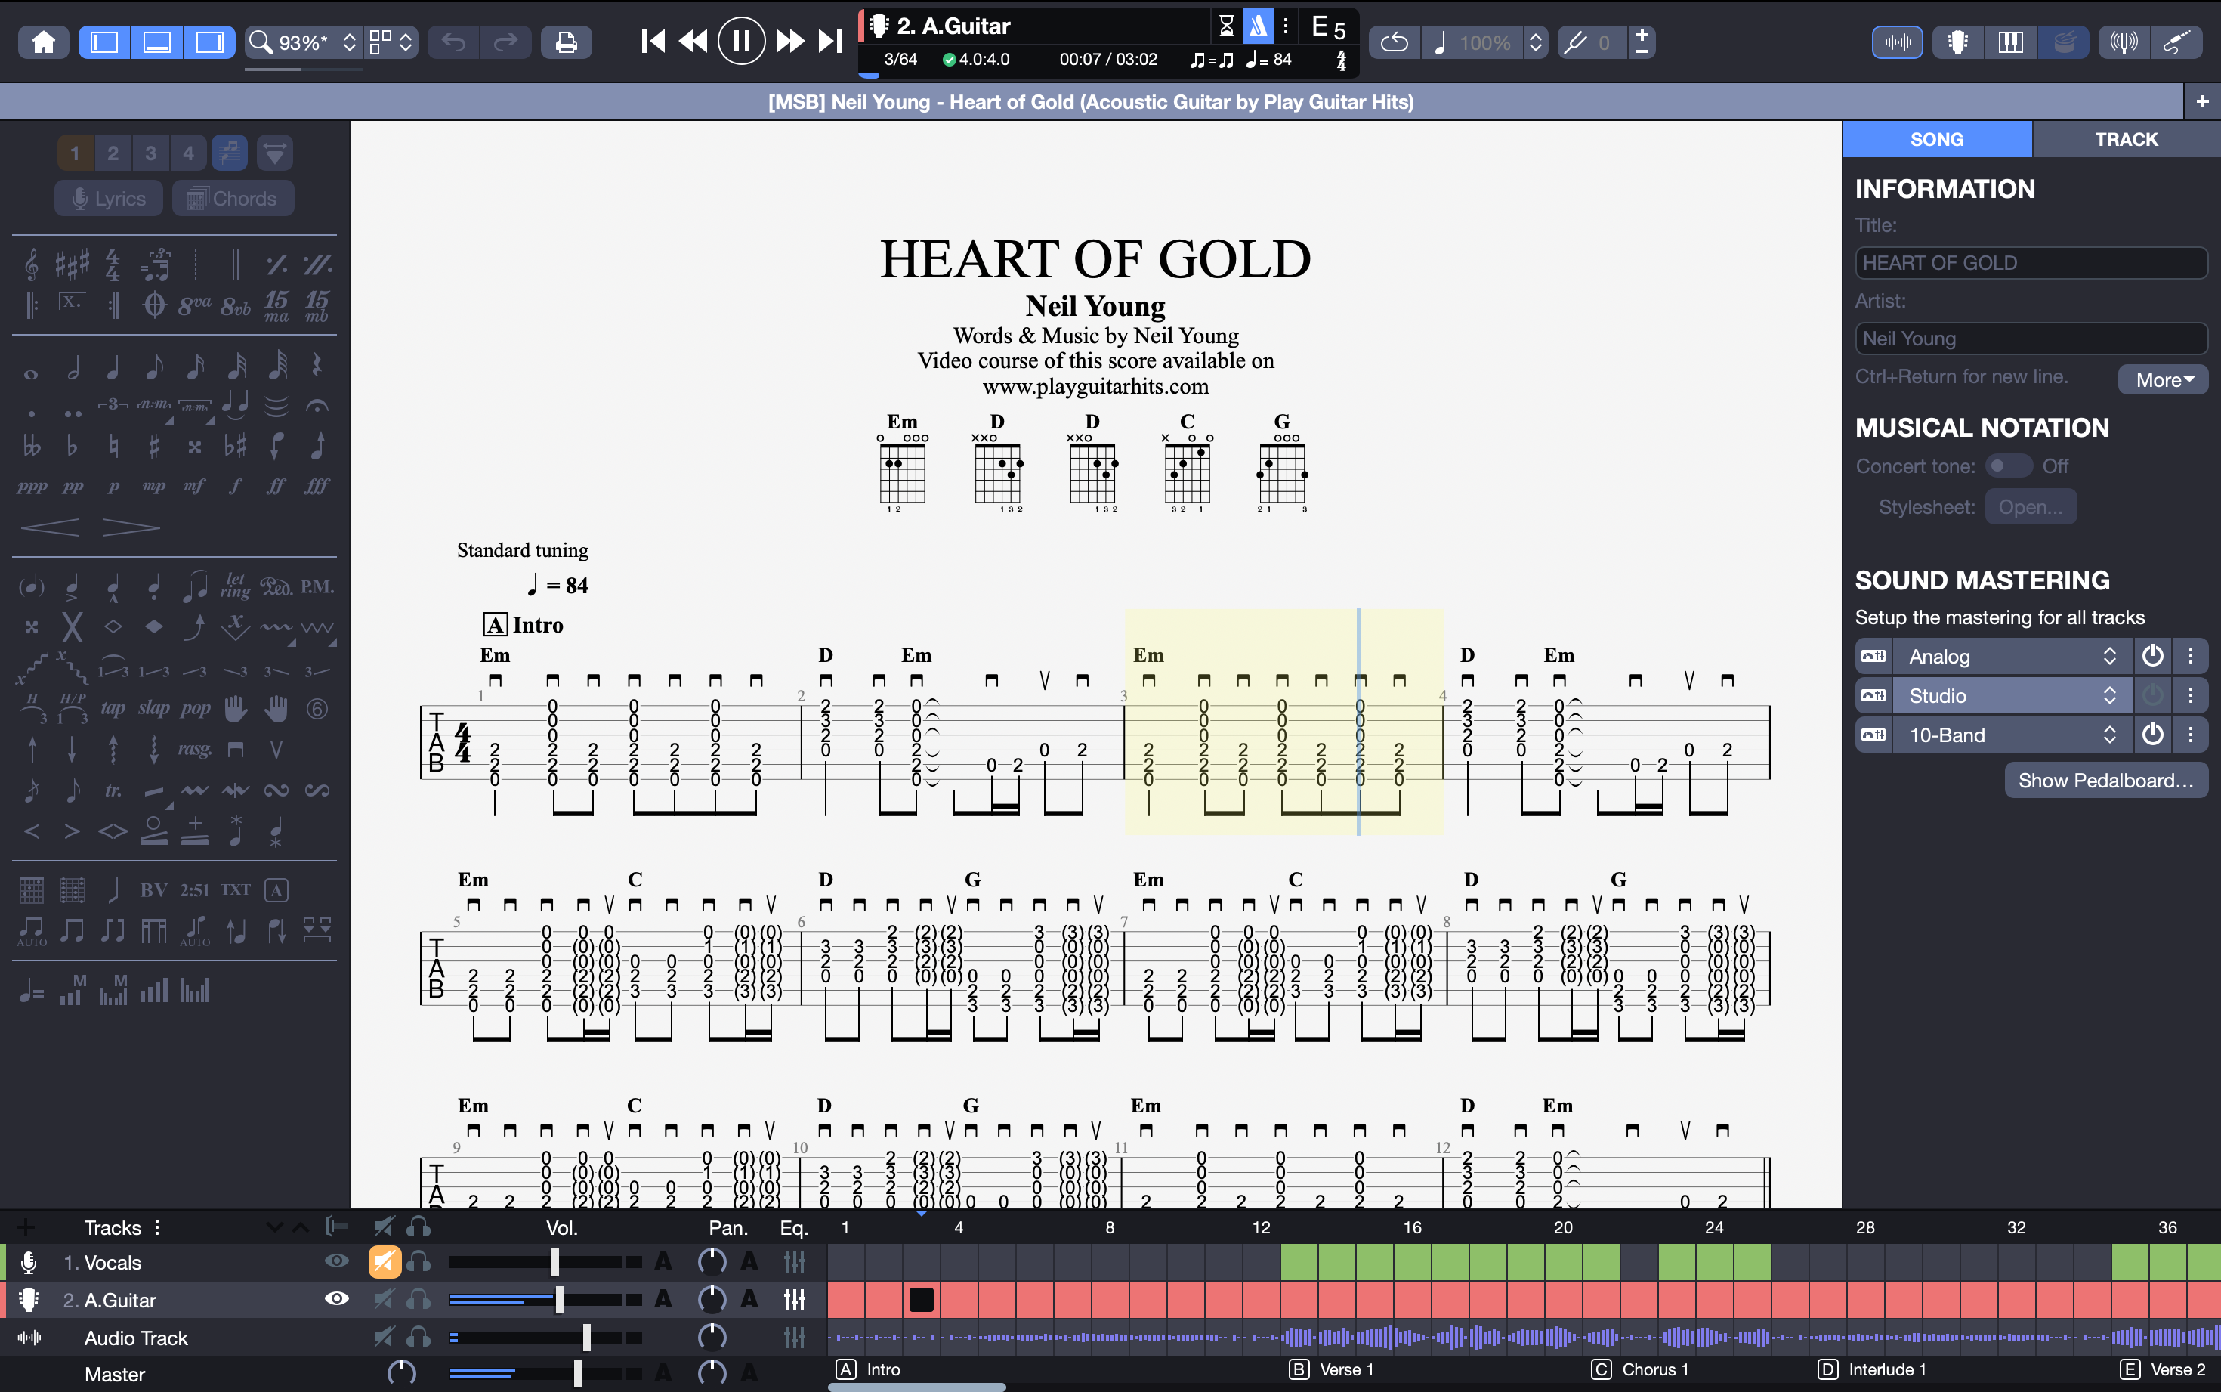Toggle power of the 10-Band effect
Screen dimensions: 2221x1392
(x=2152, y=735)
